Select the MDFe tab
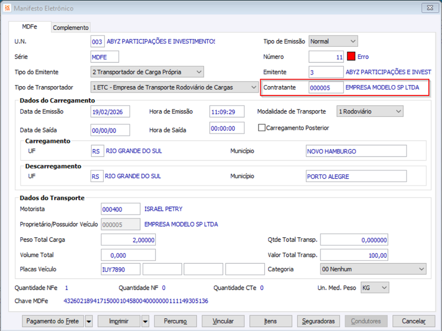This screenshot has width=442, height=331. click(x=30, y=26)
